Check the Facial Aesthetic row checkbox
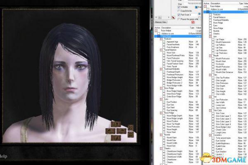This screenshot has width=248, height=165. pyautogui.click(x=164, y=45)
